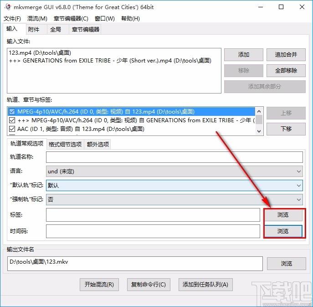The height and width of the screenshot is (307, 313).
Task: Open the 语言 dropdown showing und (未定)
Action: tap(174, 171)
